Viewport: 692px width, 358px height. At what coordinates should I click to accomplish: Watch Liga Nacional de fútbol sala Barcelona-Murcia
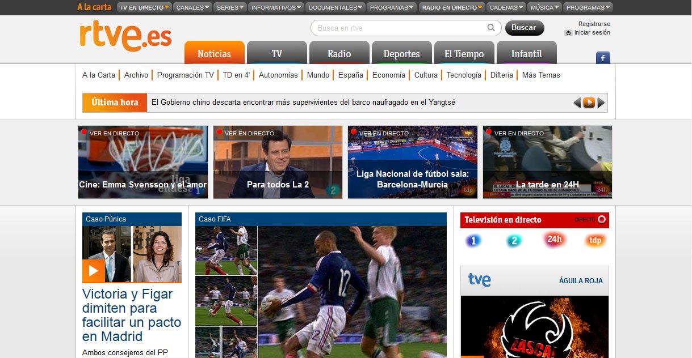pyautogui.click(x=413, y=162)
